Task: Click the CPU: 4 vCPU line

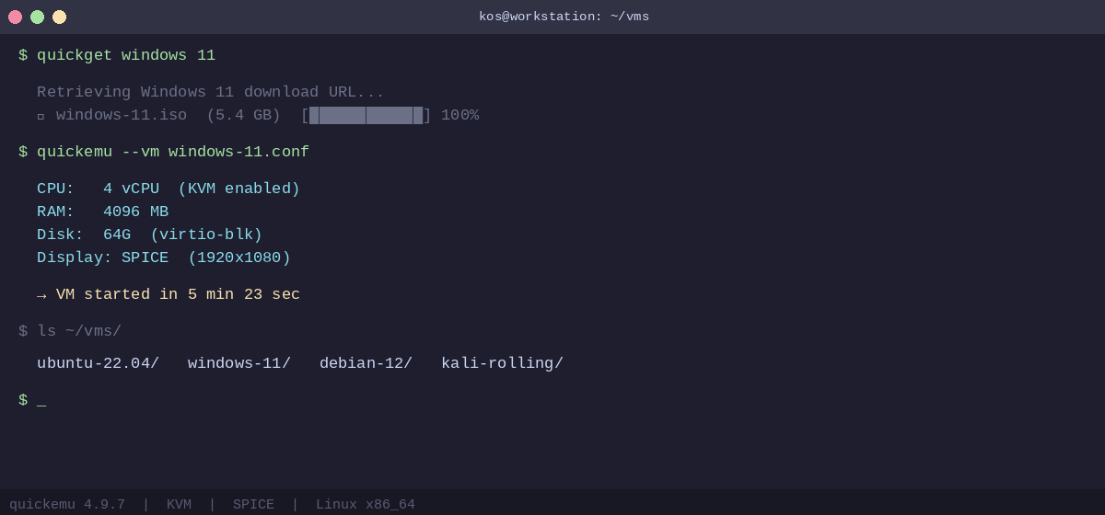Action: pos(169,189)
